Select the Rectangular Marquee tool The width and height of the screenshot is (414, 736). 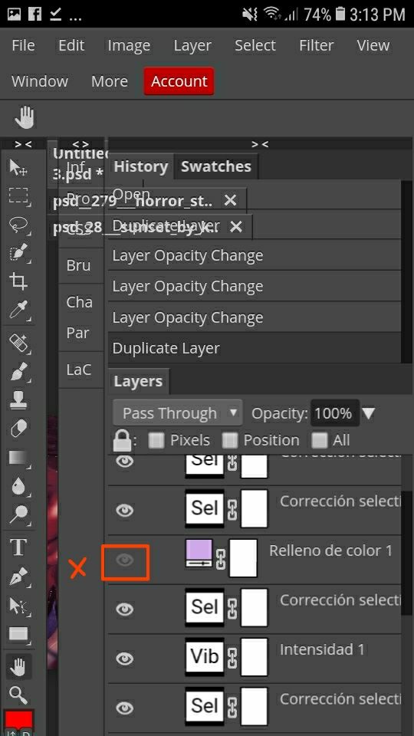[18, 195]
